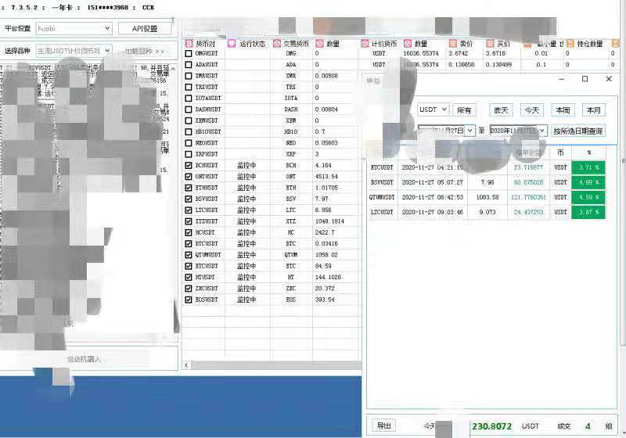Select the BSVUSDT 4.99 % profit cell
The image size is (626, 438).
click(x=588, y=182)
